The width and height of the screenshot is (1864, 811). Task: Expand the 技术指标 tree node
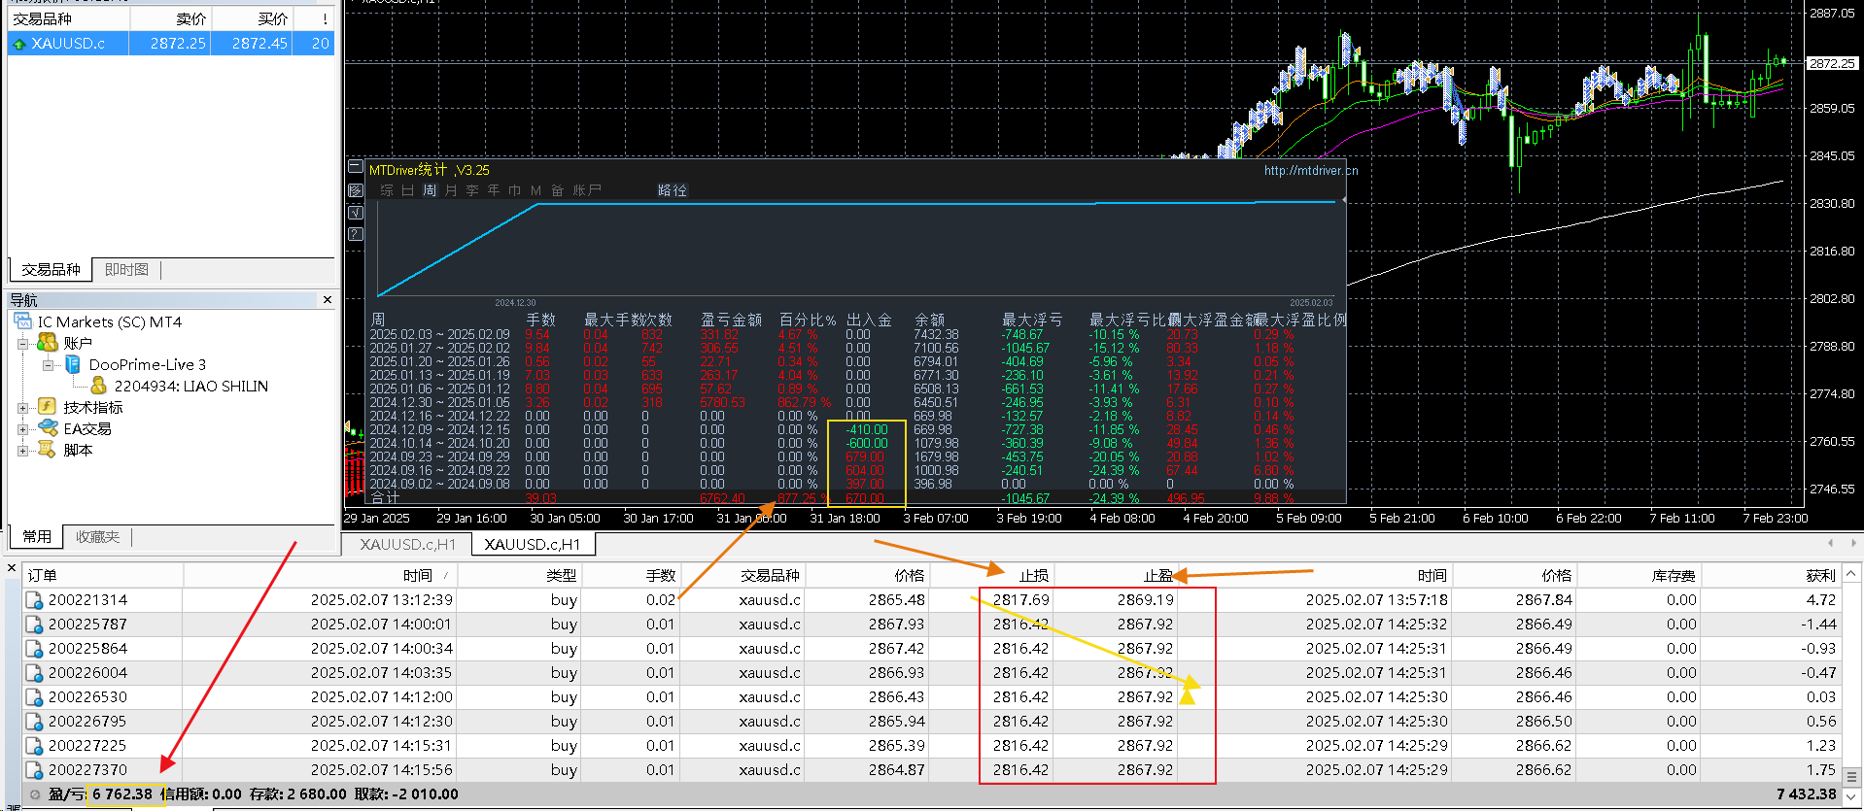pos(22,408)
